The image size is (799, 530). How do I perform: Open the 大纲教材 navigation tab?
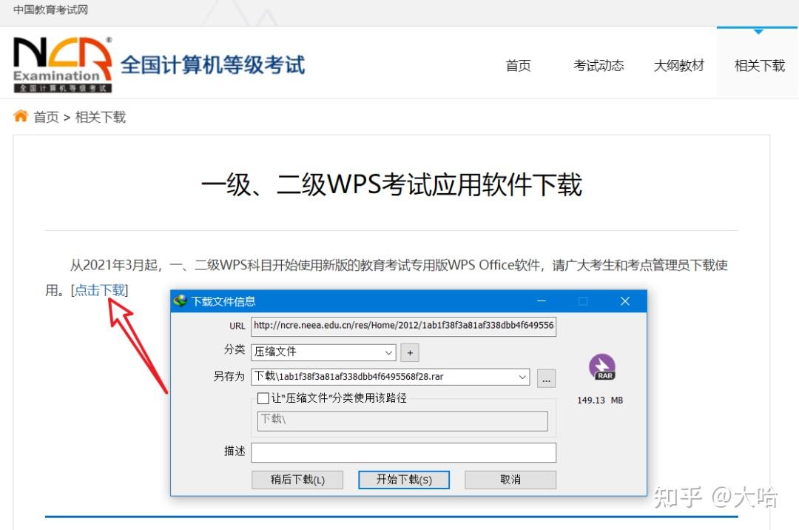[679, 66]
